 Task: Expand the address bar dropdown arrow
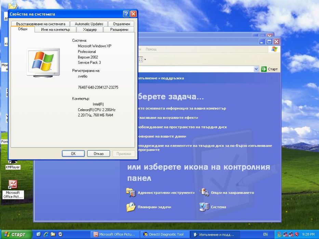256,69
